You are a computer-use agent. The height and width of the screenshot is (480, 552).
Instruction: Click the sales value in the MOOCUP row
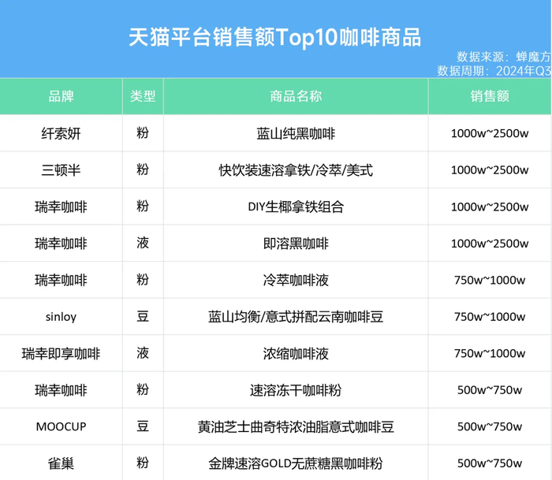tap(490, 427)
